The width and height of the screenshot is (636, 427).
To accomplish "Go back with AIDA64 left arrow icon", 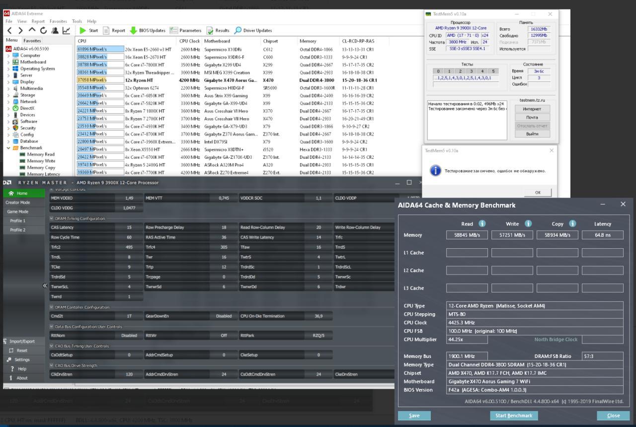I will point(8,30).
